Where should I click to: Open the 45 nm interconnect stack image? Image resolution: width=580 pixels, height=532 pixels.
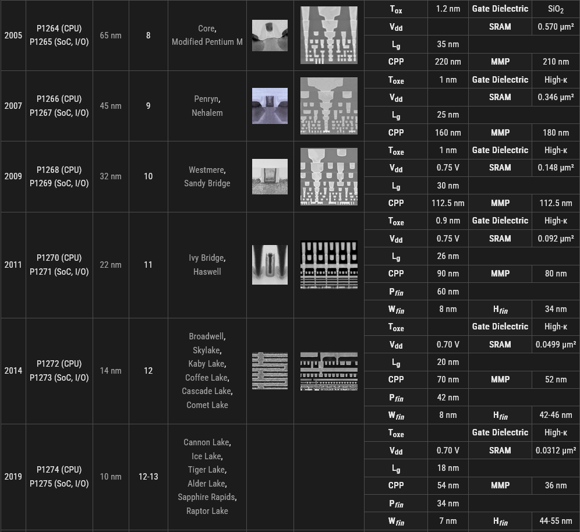click(329, 106)
